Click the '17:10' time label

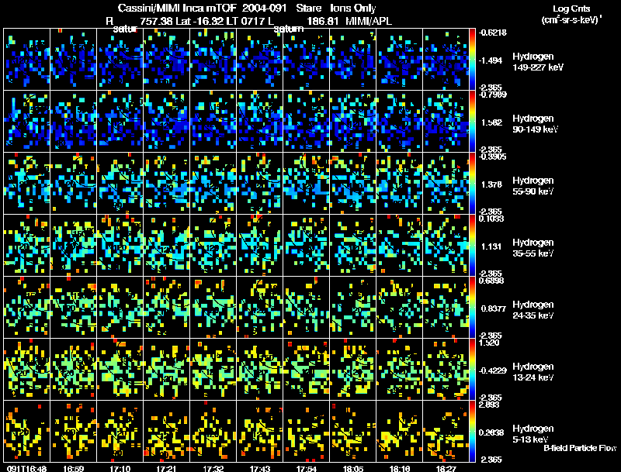pos(120,468)
